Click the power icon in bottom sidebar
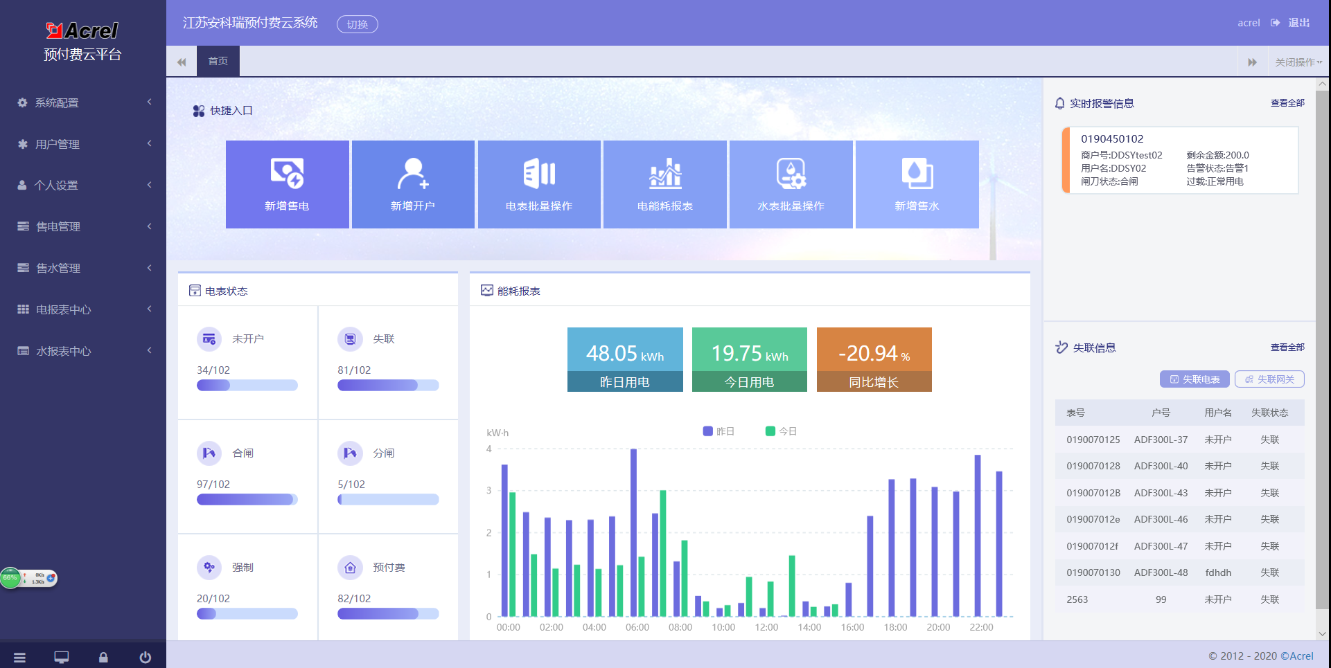1331x668 pixels. click(145, 658)
